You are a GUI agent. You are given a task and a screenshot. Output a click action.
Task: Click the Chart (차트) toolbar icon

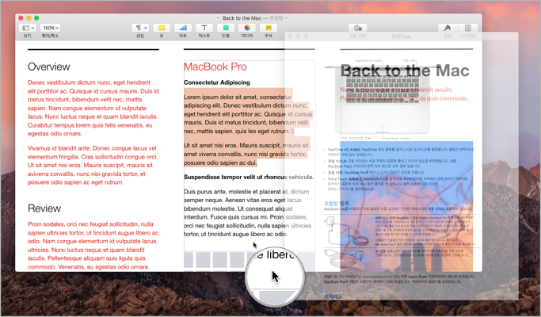point(183,28)
